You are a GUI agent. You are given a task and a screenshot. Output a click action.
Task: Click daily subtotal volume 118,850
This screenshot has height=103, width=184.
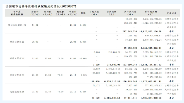(95, 81)
